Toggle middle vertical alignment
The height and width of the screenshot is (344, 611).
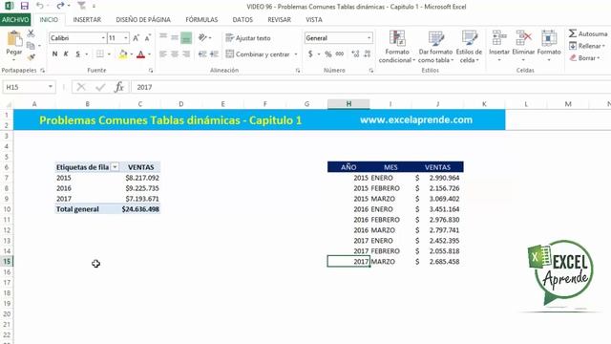175,37
